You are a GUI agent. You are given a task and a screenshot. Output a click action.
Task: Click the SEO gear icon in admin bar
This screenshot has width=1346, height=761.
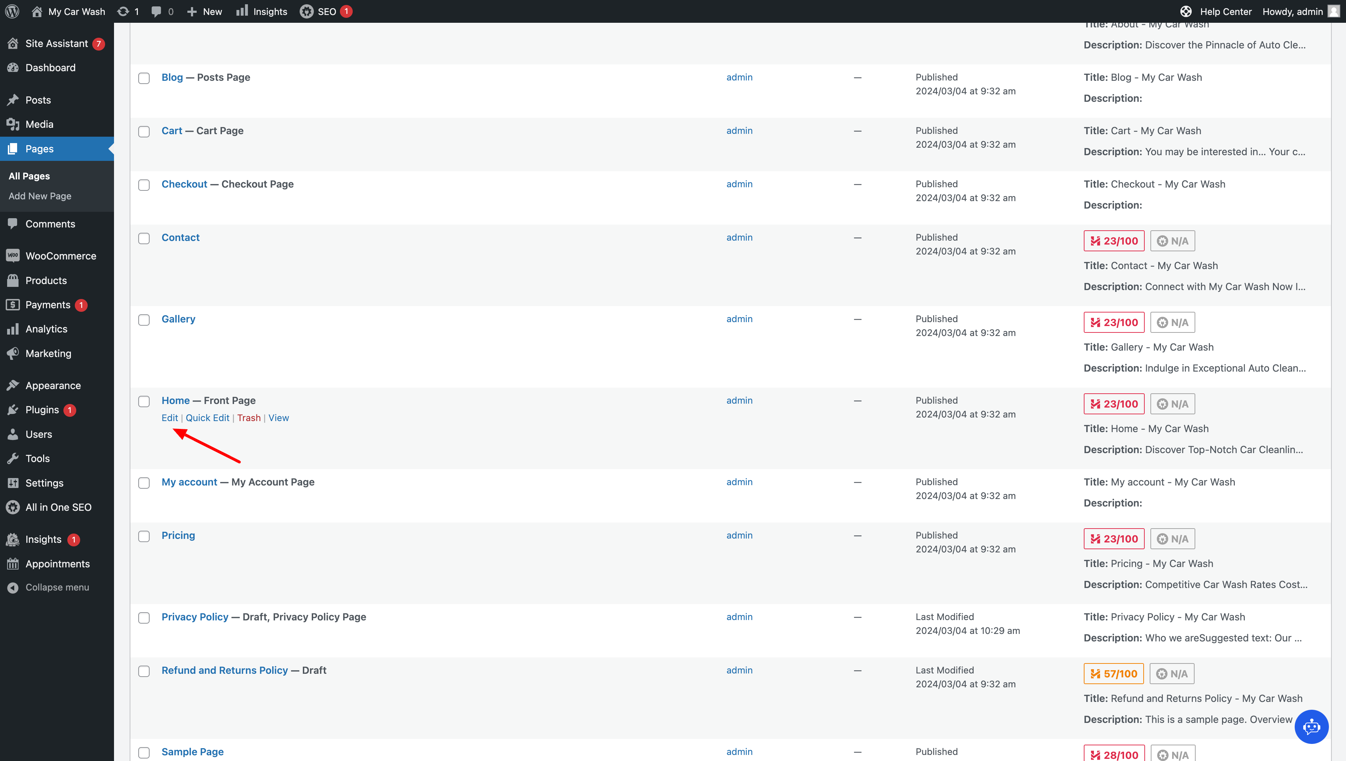click(x=306, y=11)
